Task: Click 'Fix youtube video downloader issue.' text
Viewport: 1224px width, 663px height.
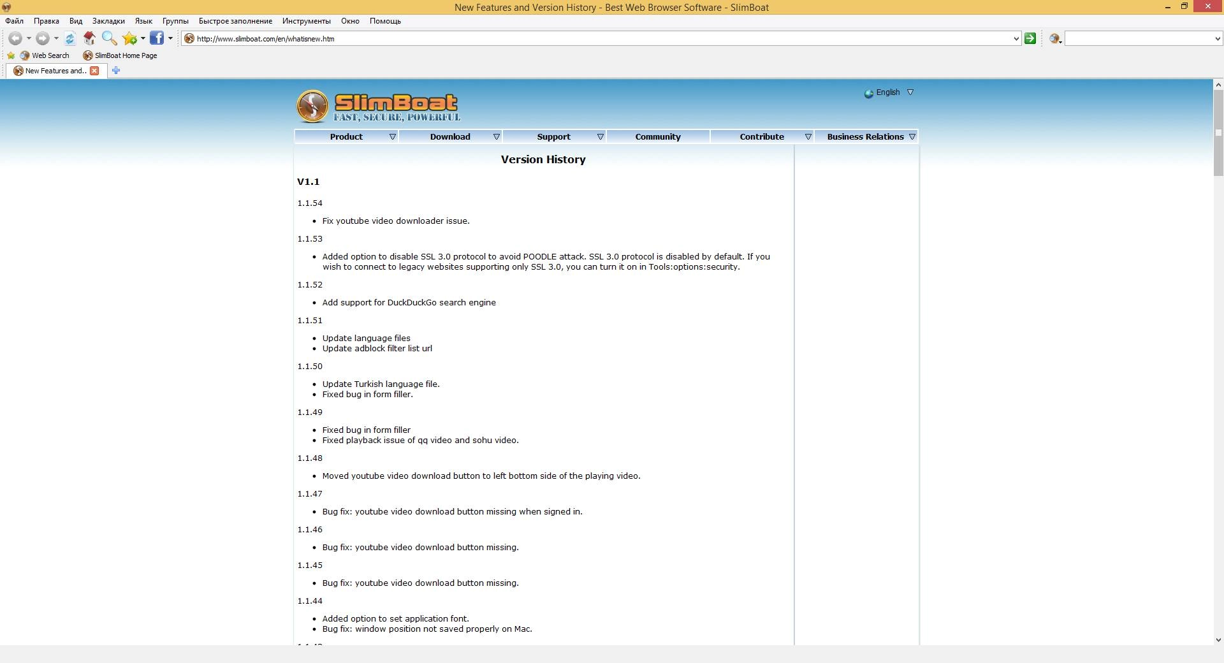Action: (x=396, y=221)
